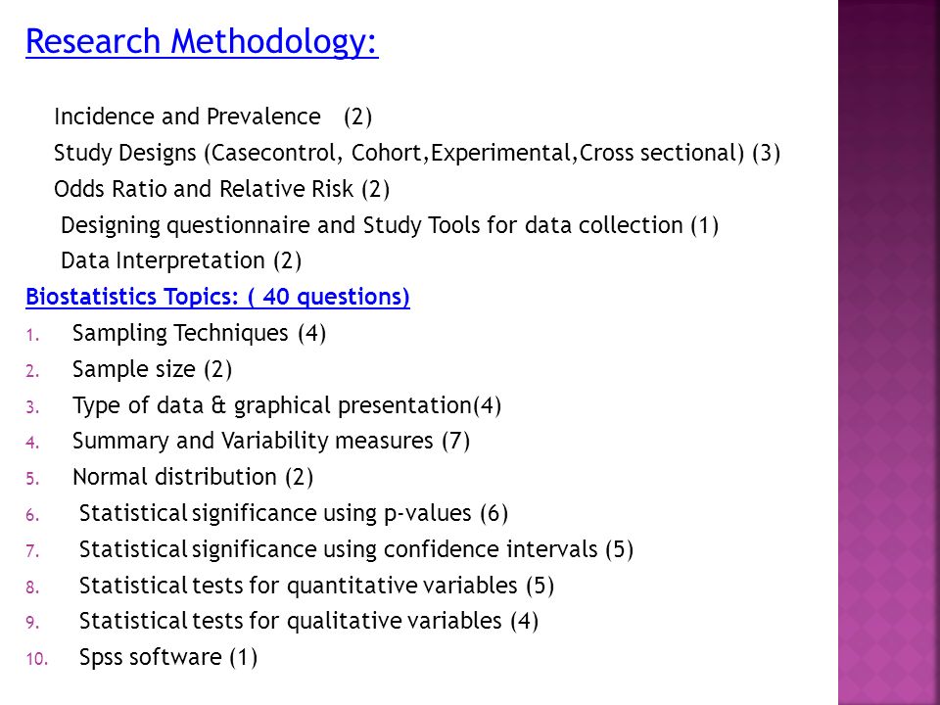940x705 pixels.
Task: Click list number 10 marker
Action: (36, 659)
